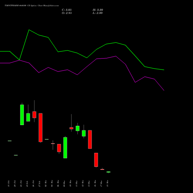The image size is (193, 193).
Task: Click the 24 Feb date label
Action: [21, 183]
